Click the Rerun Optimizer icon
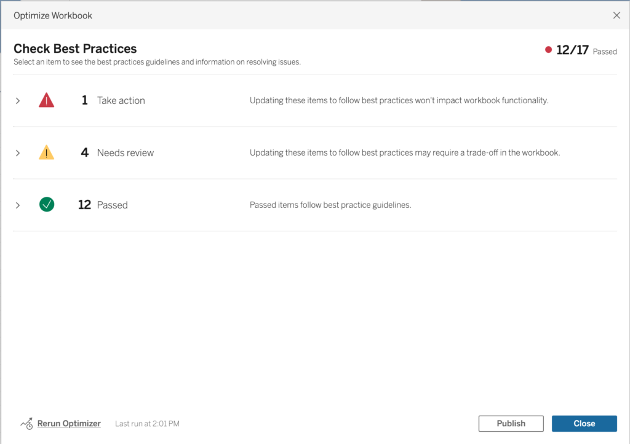The height and width of the screenshot is (444, 630). point(26,424)
